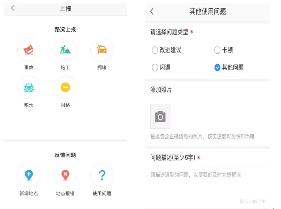Tap the 事故 accident report icon

click(x=29, y=50)
